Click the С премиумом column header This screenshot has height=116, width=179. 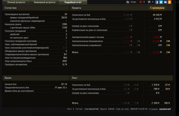point(157,8)
